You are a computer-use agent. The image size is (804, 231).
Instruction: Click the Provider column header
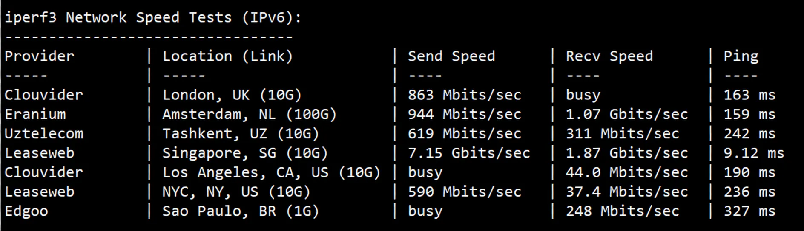point(40,56)
